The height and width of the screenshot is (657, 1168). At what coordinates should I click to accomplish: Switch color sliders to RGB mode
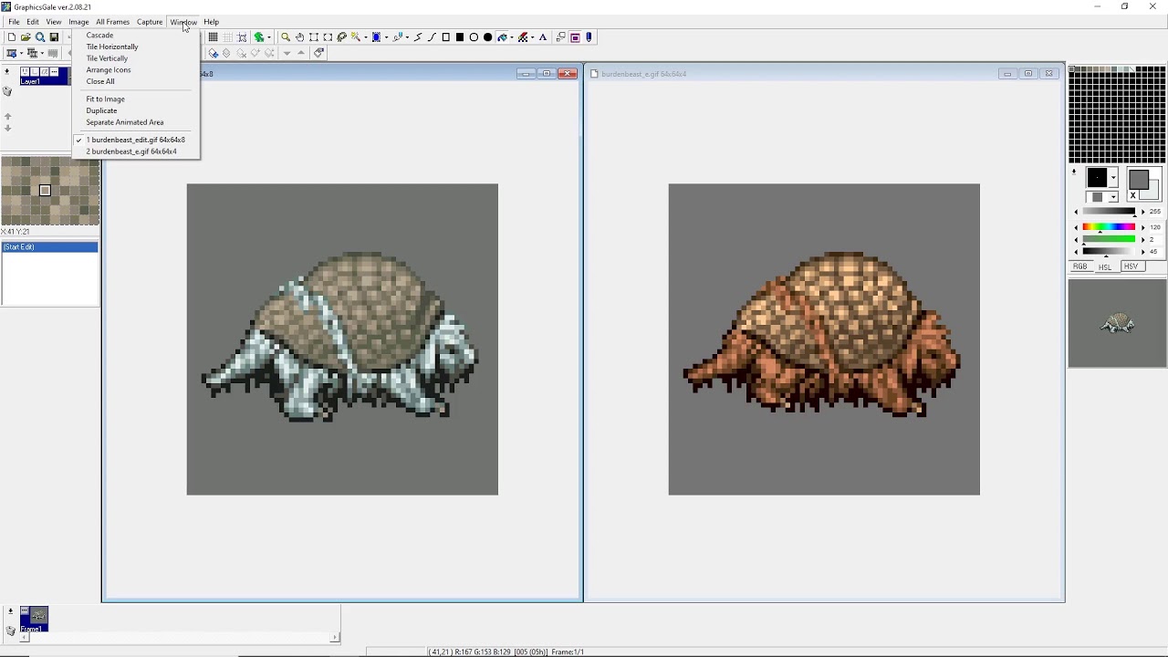coord(1080,266)
